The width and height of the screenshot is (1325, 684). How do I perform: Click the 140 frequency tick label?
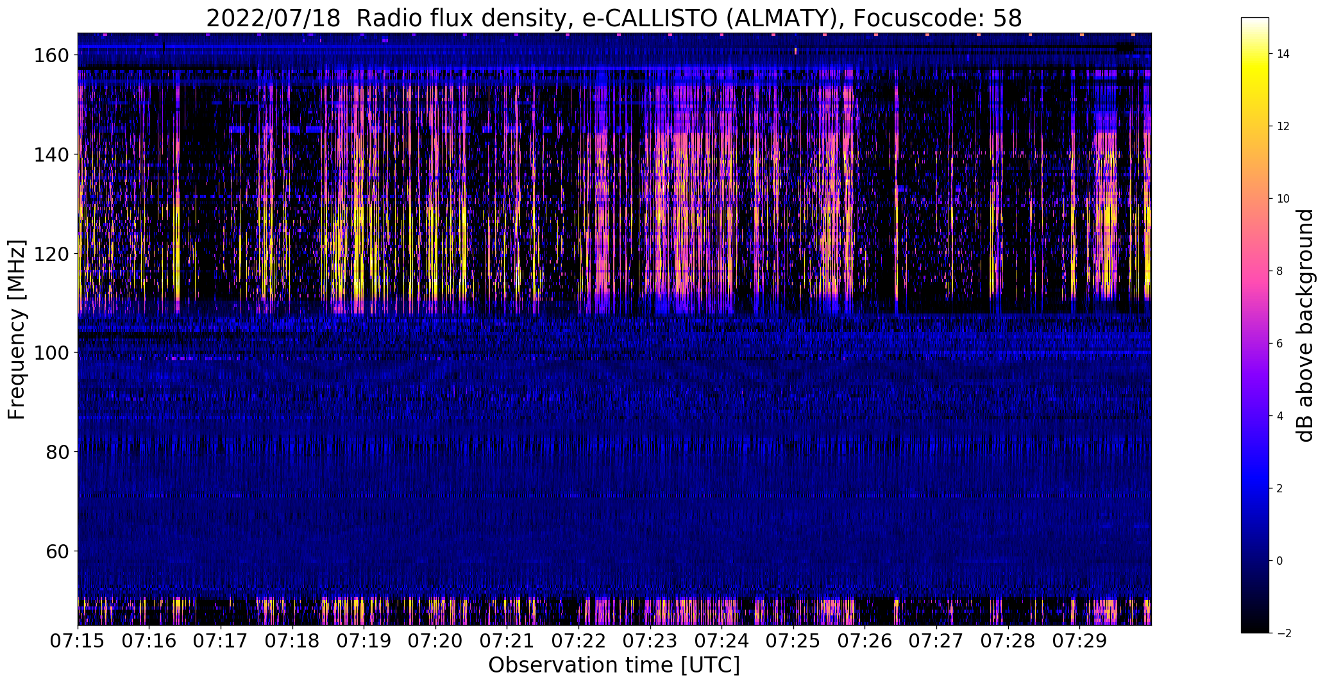[51, 154]
